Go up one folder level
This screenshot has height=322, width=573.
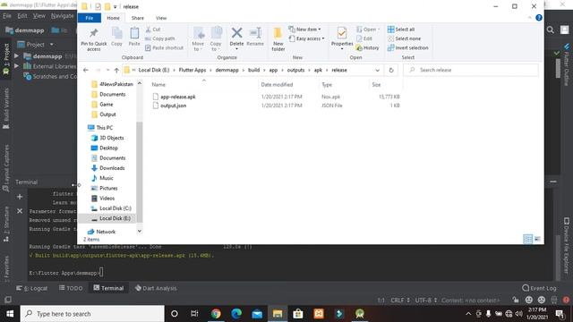click(116, 70)
